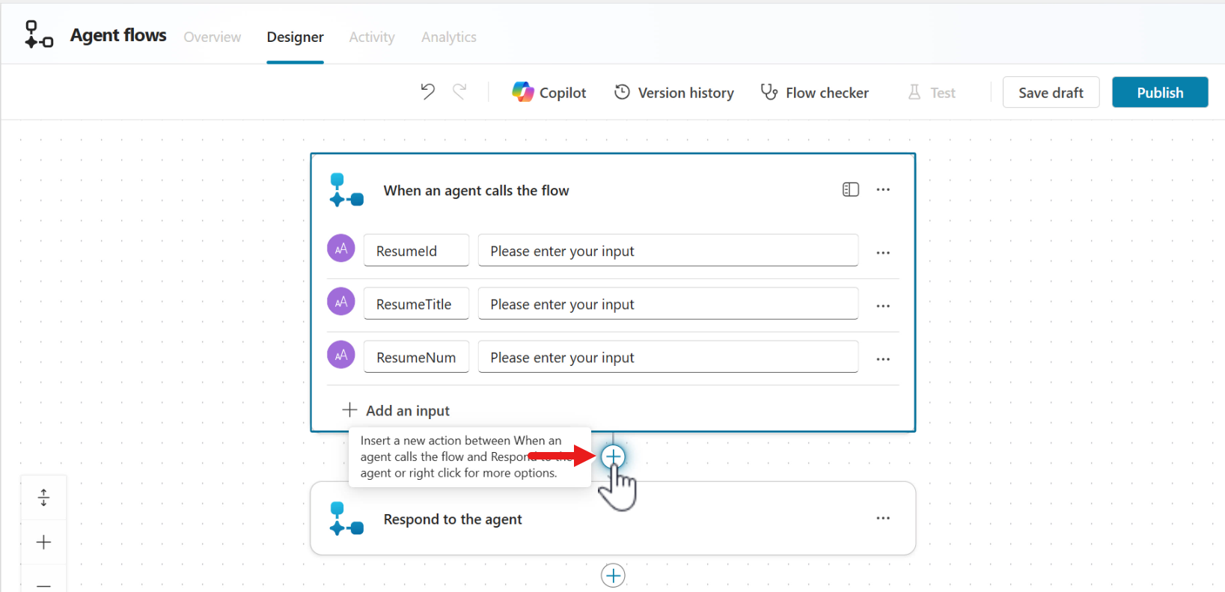Click the Save draft button

click(1051, 93)
